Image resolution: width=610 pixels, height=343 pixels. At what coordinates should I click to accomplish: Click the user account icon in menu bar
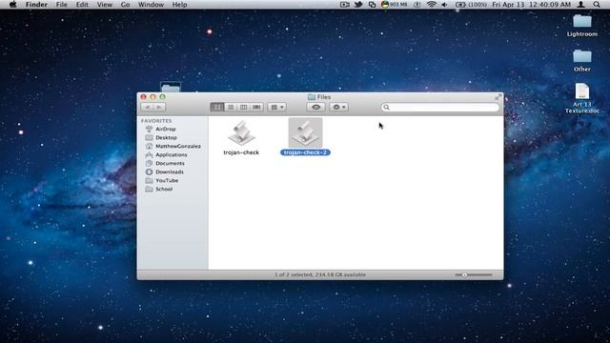pyautogui.click(x=580, y=5)
